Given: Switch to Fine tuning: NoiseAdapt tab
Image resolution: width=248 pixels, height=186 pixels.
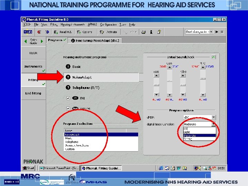Looking at the screenshot, I should (x=95, y=41).
